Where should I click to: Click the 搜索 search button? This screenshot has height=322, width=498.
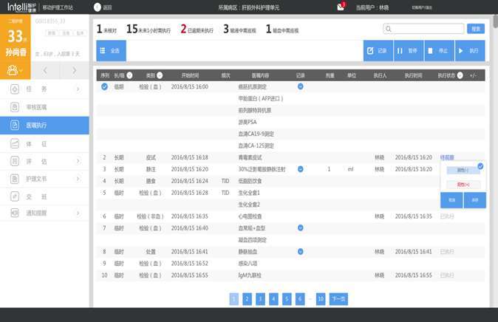pyautogui.click(x=476, y=29)
